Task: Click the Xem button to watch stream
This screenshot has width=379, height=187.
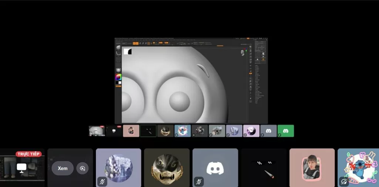Action: pos(63,168)
